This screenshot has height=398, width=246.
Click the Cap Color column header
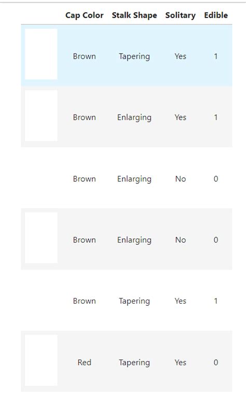click(84, 15)
